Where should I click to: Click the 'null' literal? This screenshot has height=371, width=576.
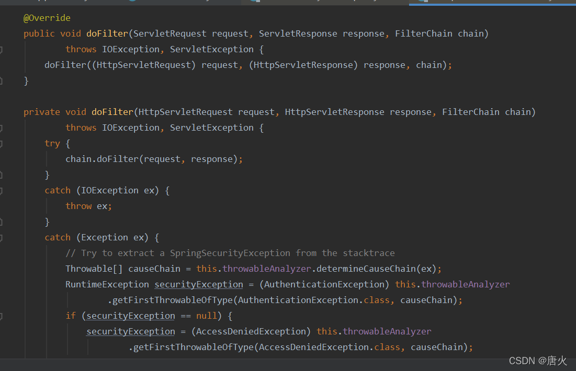click(206, 316)
